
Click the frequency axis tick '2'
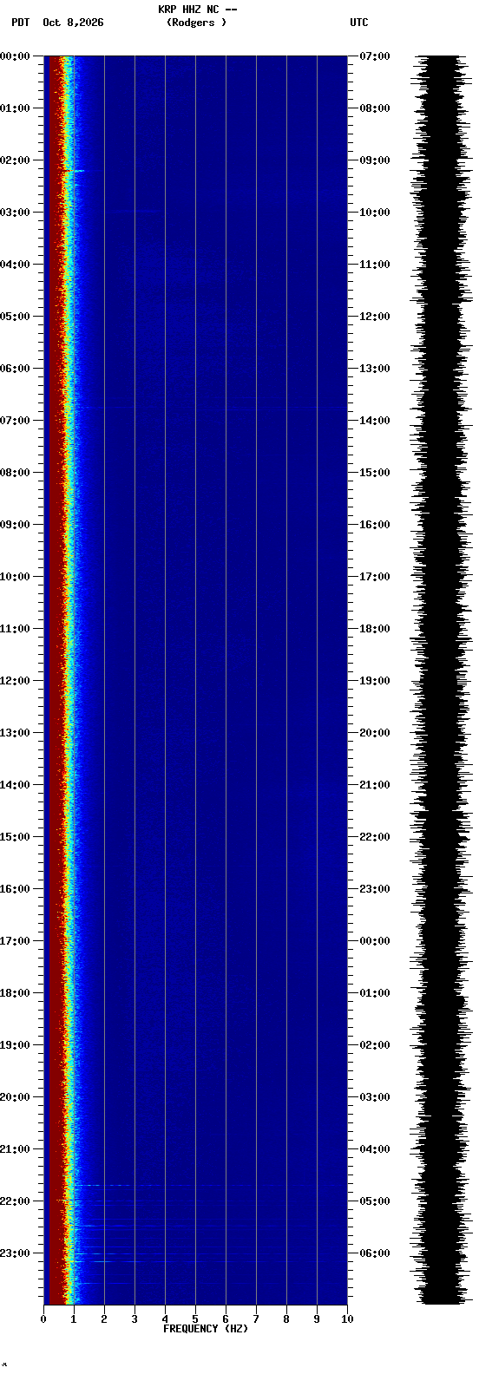[x=104, y=1319]
